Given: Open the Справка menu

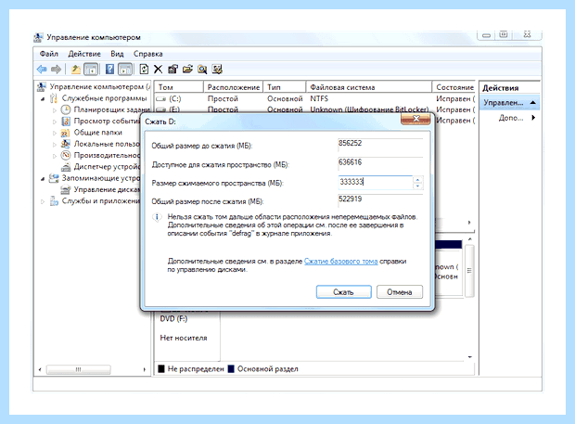Looking at the screenshot, I should 147,54.
